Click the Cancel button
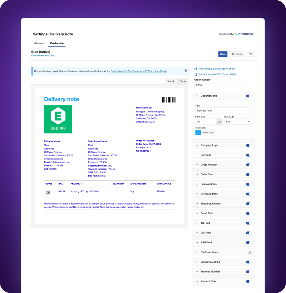Image resolution: width=286 pixels, height=293 pixels. (x=237, y=54)
